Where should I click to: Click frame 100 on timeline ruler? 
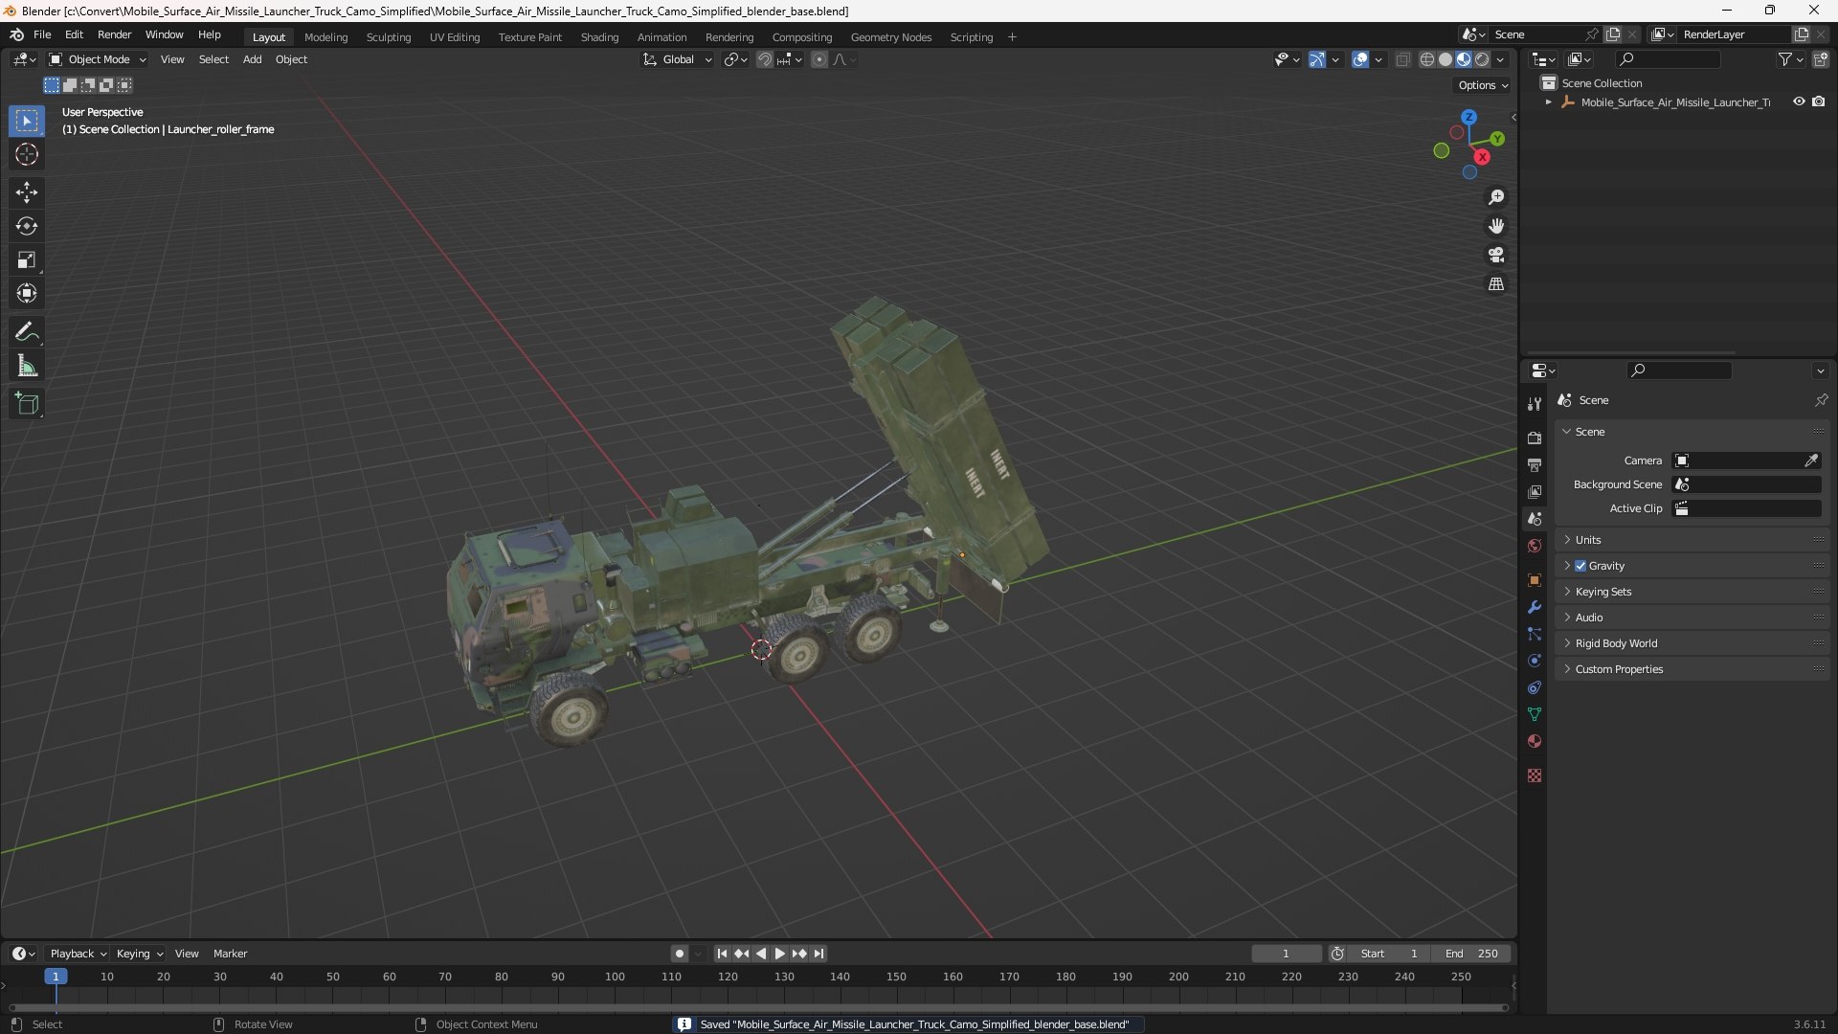(615, 977)
